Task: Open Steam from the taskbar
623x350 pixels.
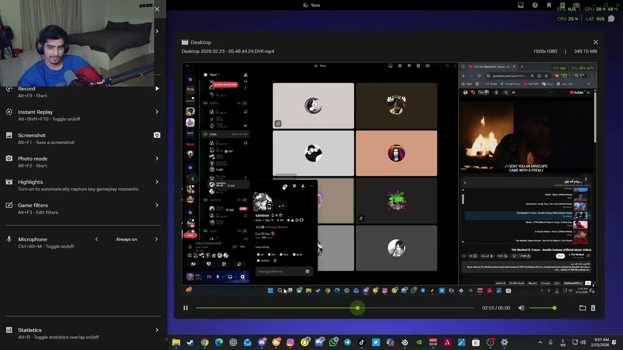Action: pos(190,343)
